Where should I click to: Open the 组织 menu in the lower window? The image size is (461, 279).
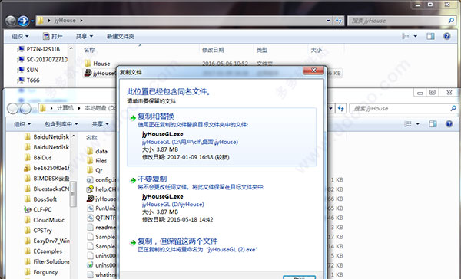coord(22,124)
